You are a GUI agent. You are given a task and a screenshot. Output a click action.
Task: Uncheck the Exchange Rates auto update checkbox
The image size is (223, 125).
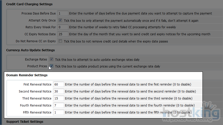pos(51,59)
